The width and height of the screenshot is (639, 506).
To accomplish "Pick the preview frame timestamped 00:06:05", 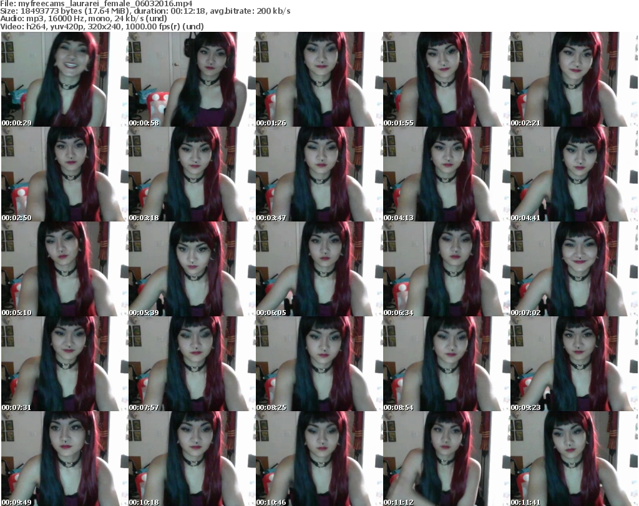I will click(319, 270).
